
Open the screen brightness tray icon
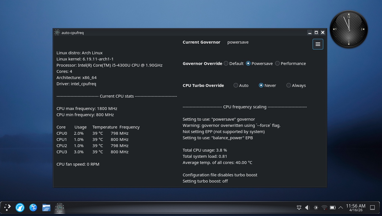pyautogui.click(x=316, y=208)
